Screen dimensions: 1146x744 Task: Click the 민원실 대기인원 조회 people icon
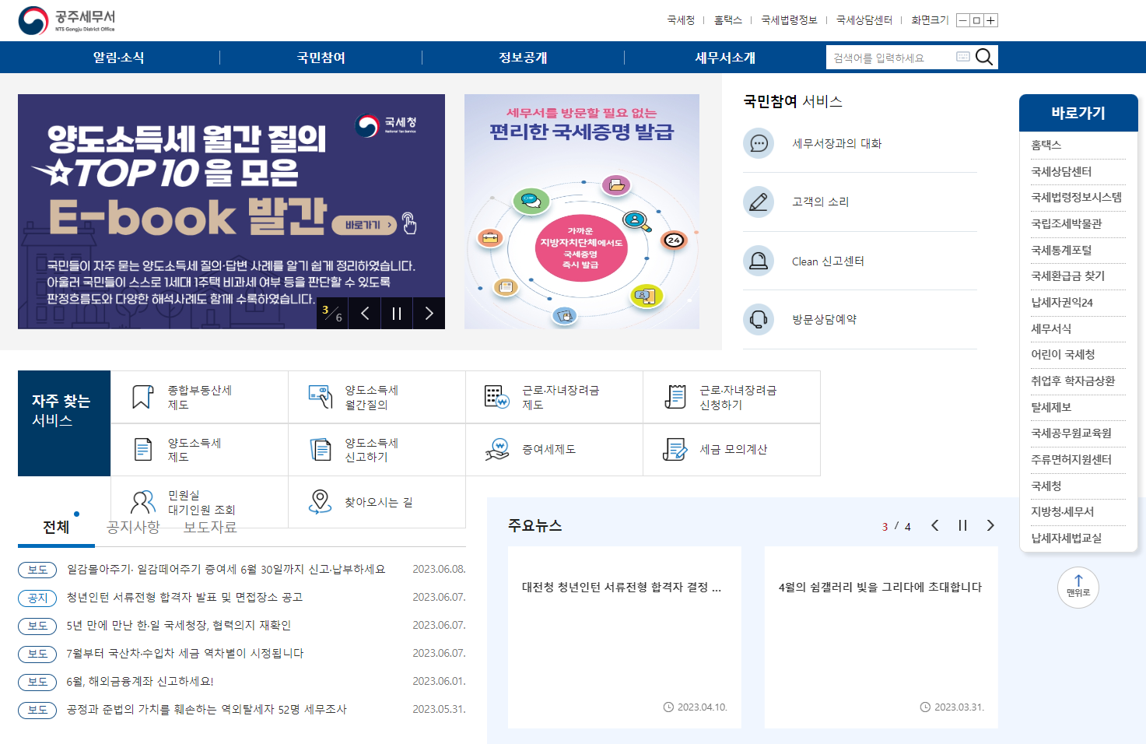143,502
